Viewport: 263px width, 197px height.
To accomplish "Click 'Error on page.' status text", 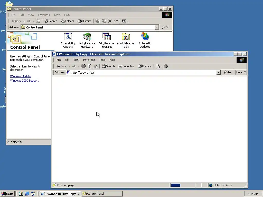I will click(66, 185).
